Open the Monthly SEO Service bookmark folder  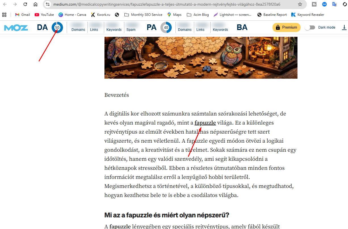pos(143,15)
